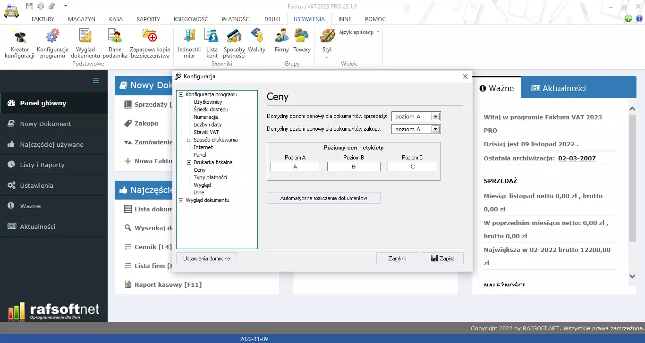The image size is (645, 343).
Task: Open the FAKTURY ribbon tab
Action: tap(42, 19)
